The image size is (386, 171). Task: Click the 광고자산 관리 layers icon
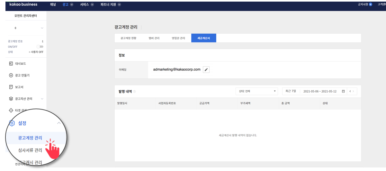click(11, 99)
